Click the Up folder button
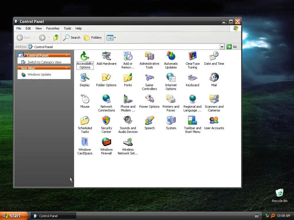 point(56,38)
